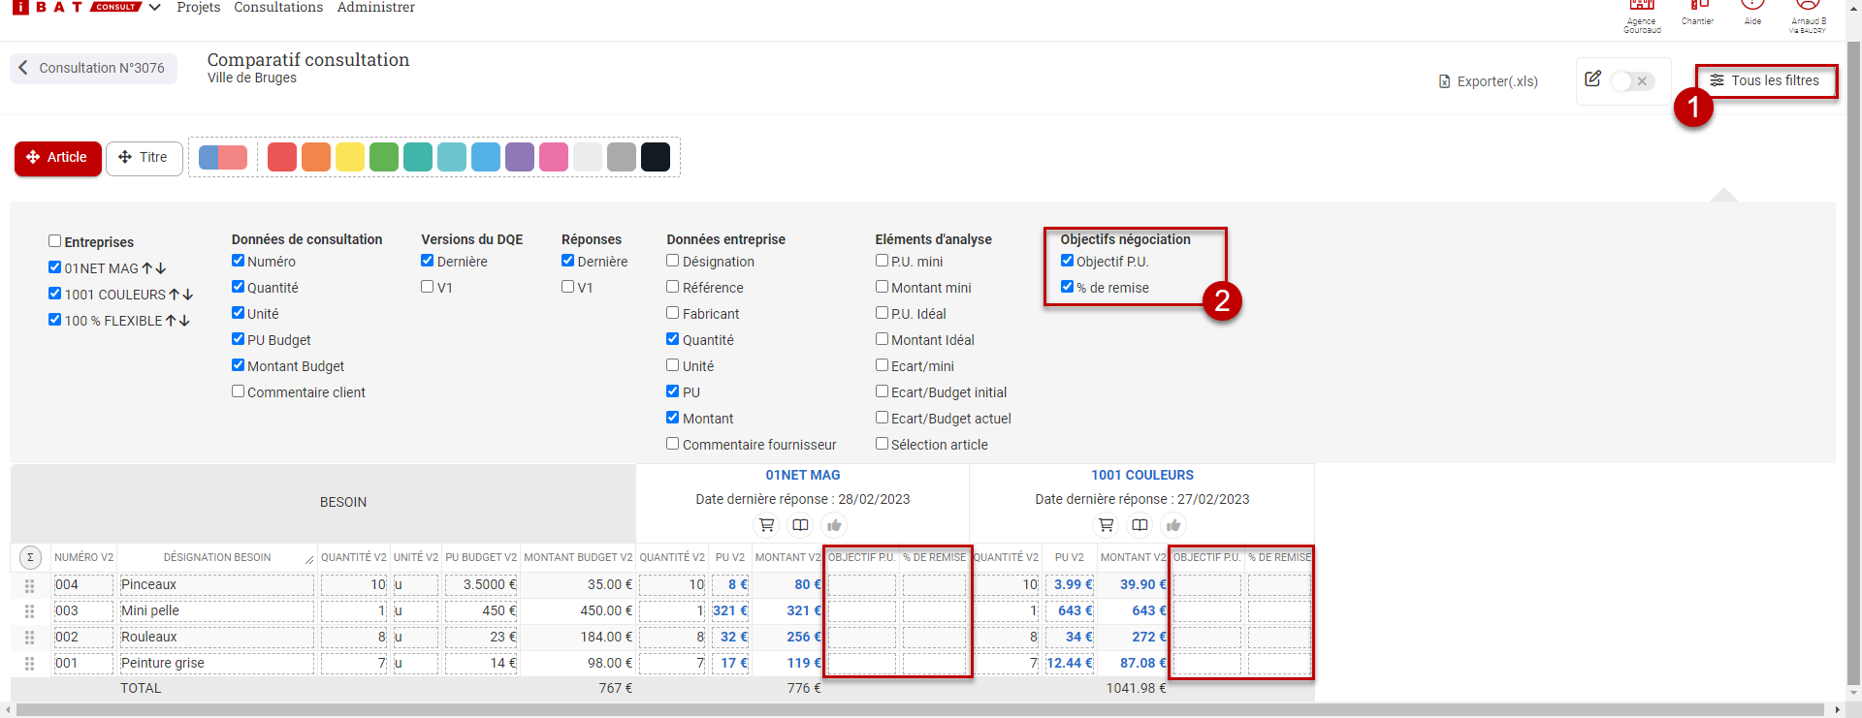Move 01NET MAG up with its up arrow

click(147, 268)
